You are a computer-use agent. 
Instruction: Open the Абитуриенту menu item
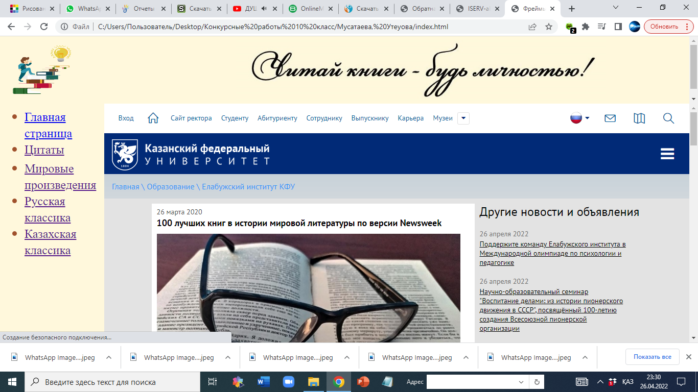(277, 118)
